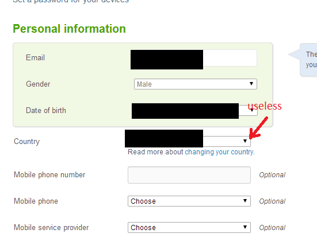The width and height of the screenshot is (317, 249).
Task: Click the Gender field label
Action: click(38, 84)
